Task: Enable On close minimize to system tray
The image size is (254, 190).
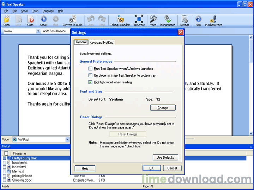Action: click(x=90, y=75)
